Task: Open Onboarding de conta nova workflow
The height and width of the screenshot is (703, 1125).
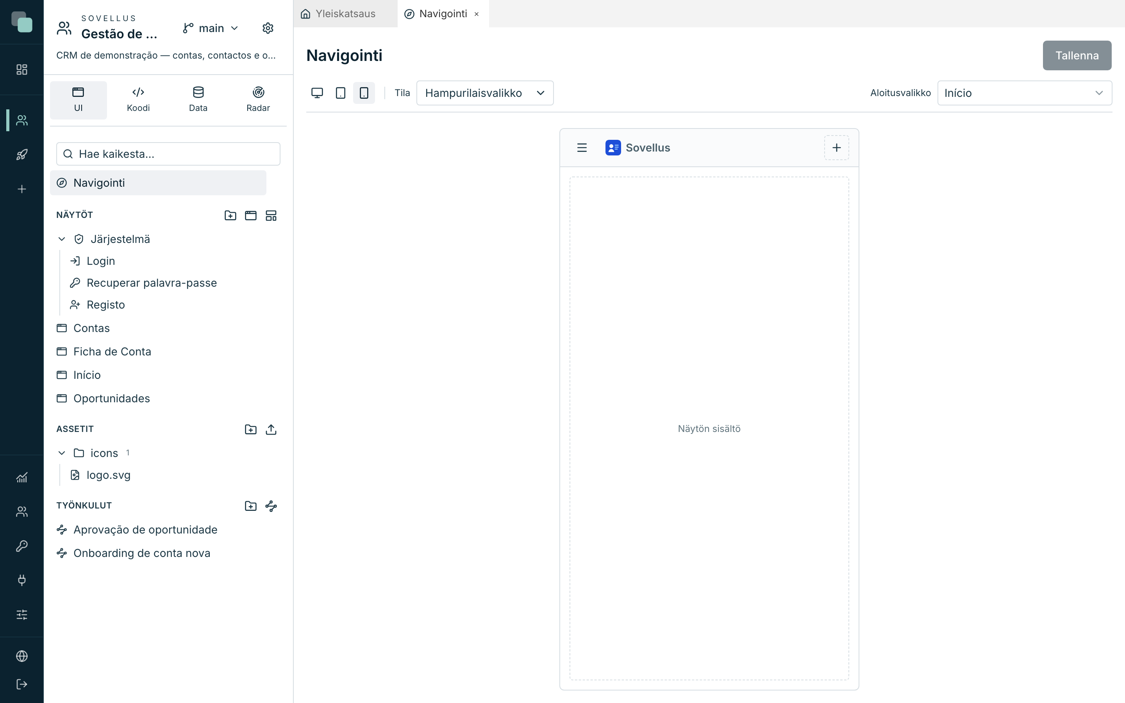Action: click(142, 553)
